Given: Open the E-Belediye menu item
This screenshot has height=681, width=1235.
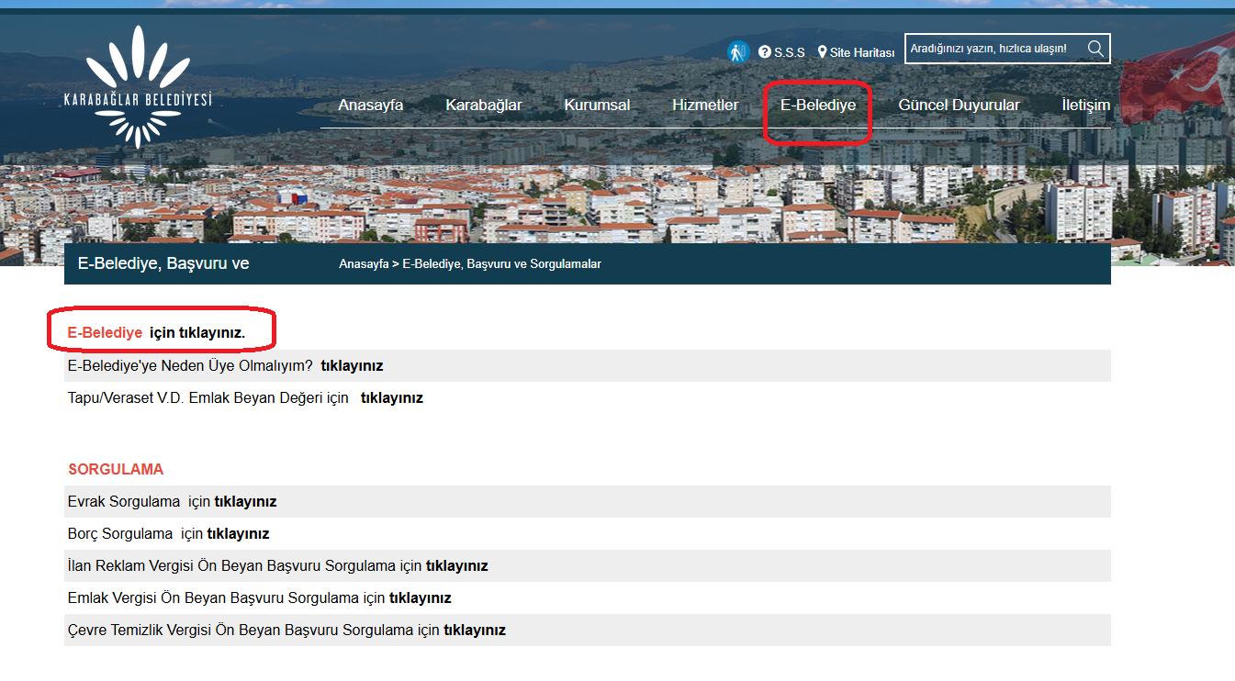Looking at the screenshot, I should coord(818,105).
